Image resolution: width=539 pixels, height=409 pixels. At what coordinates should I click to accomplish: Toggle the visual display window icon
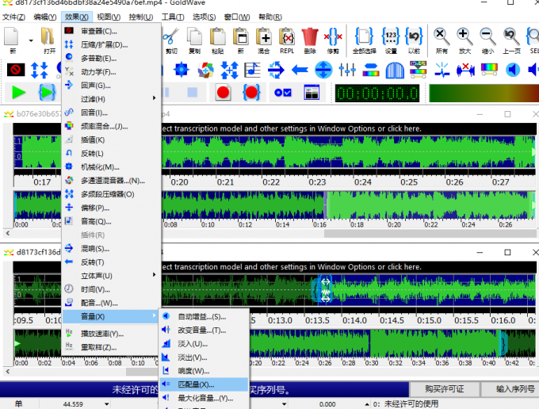[x=312, y=93]
